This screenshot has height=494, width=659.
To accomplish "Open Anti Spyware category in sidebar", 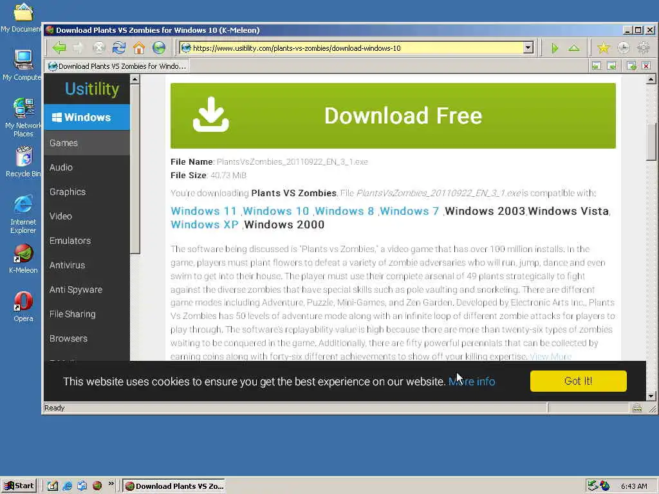I will tap(87, 289).
